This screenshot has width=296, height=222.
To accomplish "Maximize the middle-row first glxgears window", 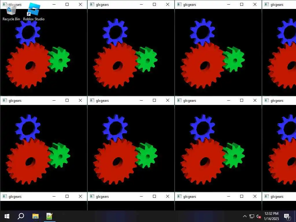I will (67, 100).
